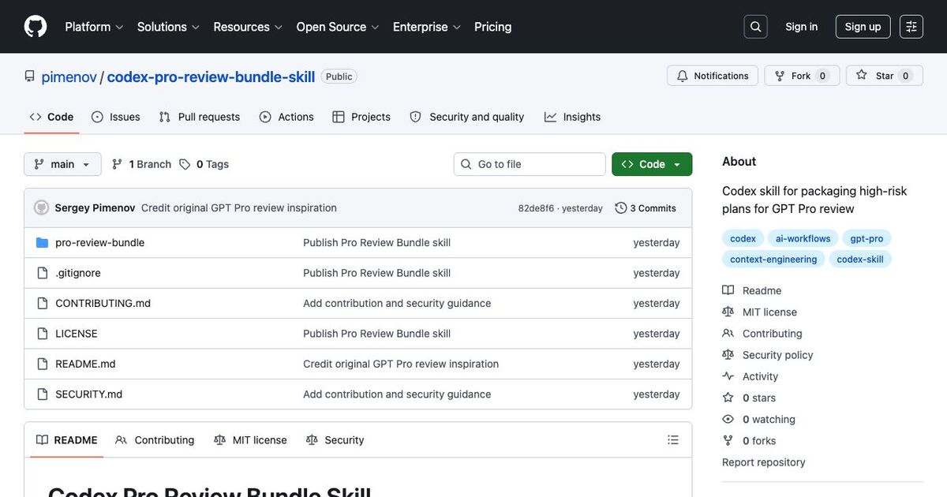Switch to the Actions tab
This screenshot has height=497, width=947.
coord(286,117)
